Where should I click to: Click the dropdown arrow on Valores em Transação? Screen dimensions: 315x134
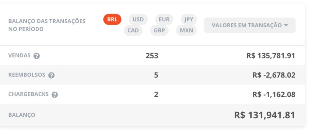pos(286,26)
